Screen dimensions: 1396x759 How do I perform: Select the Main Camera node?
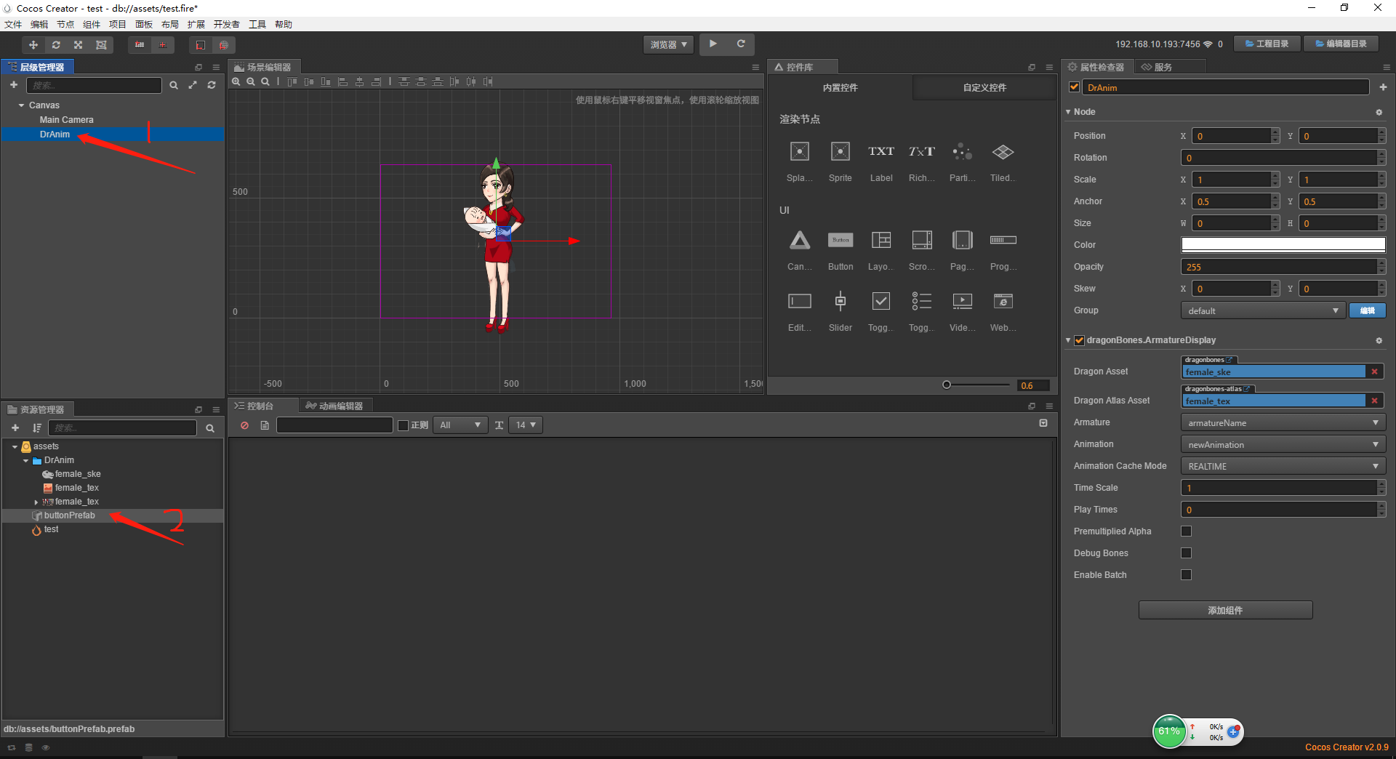[x=66, y=120]
